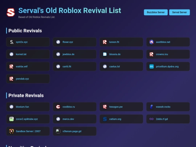Screen dimensions: 196x147
Task: Click the bloxium.fun globe icon
Action: click(x=12, y=107)
